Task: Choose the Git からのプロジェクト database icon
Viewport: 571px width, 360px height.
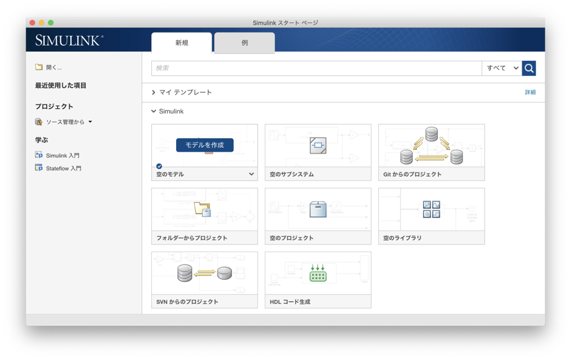Action: tap(432, 147)
